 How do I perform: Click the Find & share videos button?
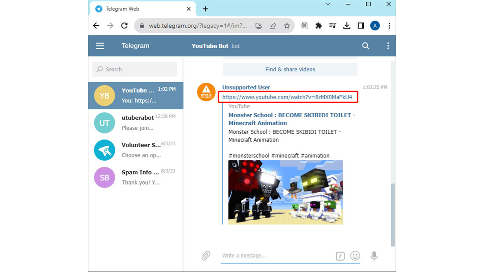[x=290, y=69]
